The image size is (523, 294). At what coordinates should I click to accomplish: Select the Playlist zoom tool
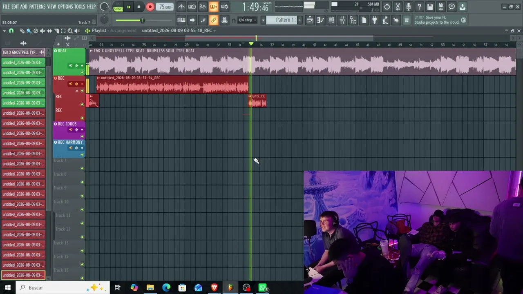(70, 31)
